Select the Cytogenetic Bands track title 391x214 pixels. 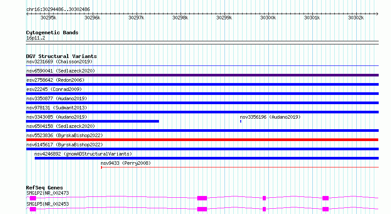click(x=52, y=33)
